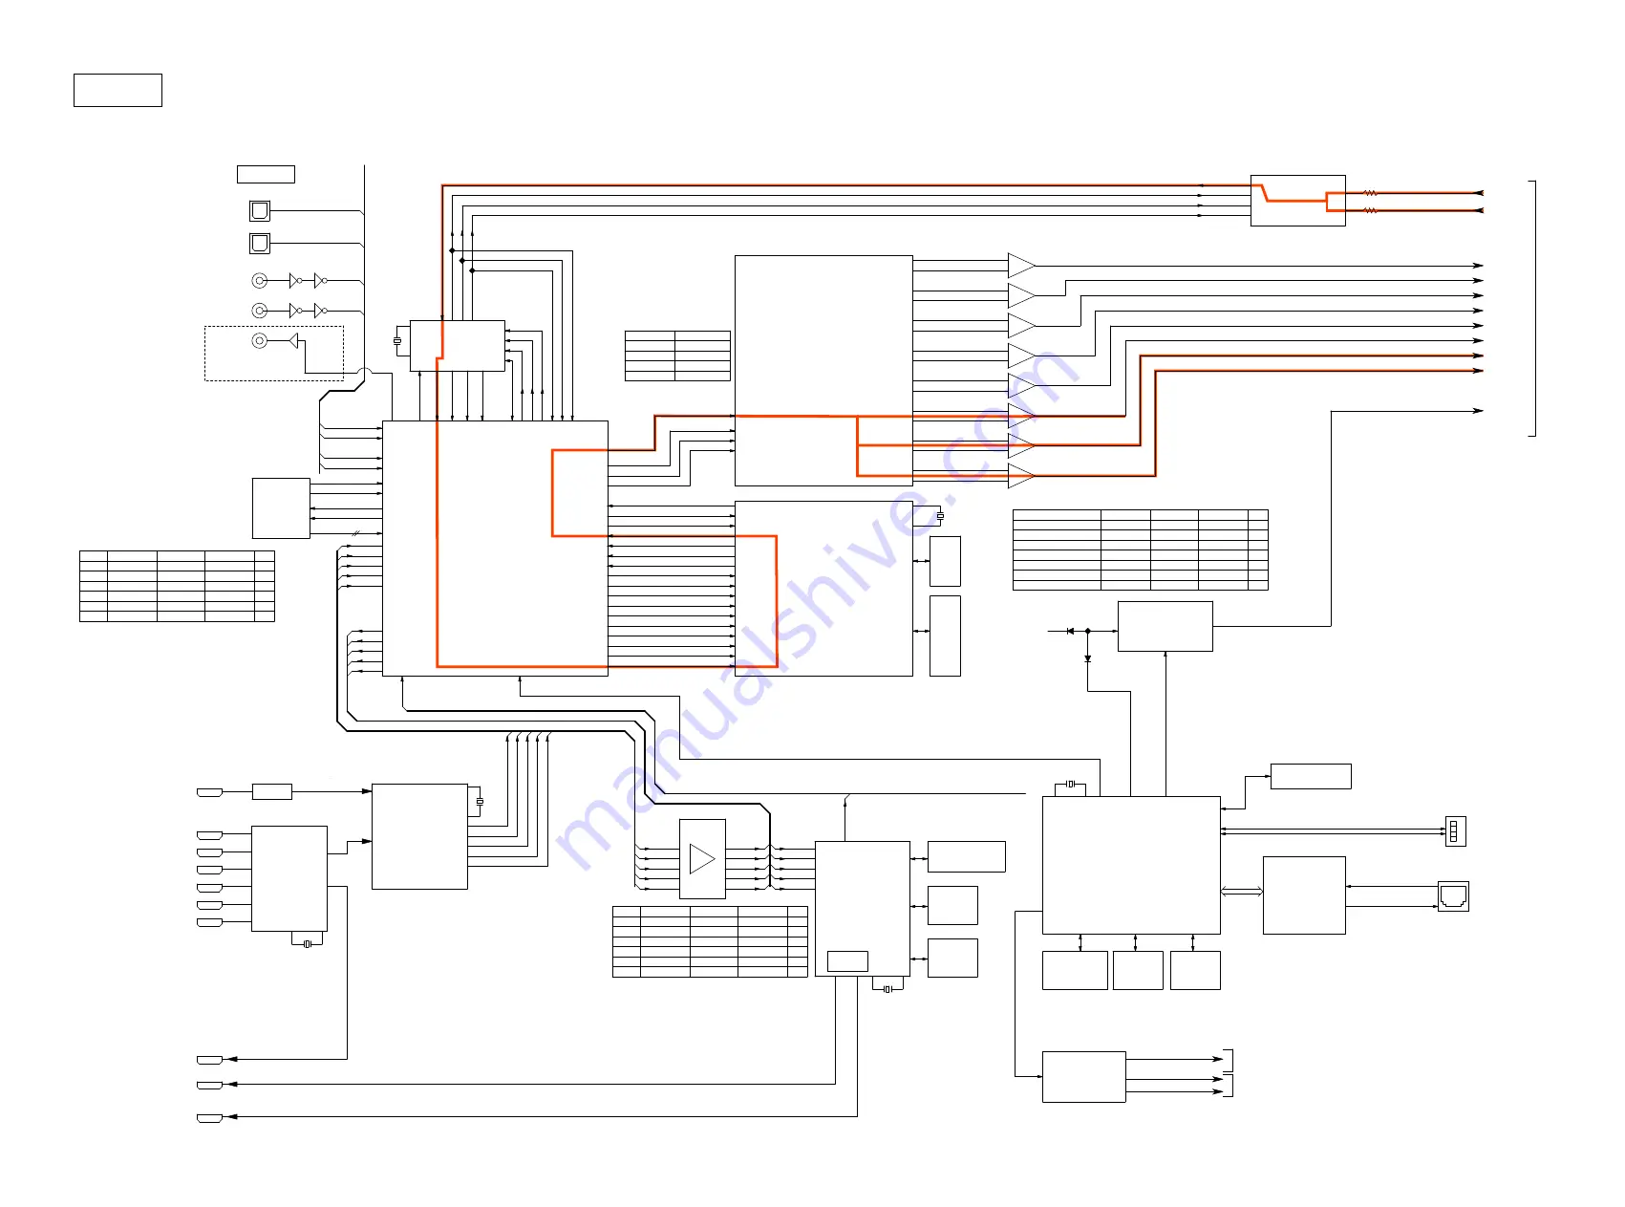Select the dashed-outline rectangle border
Image resolution: width=1625 pixels, height=1207 pixels.
(x=274, y=354)
